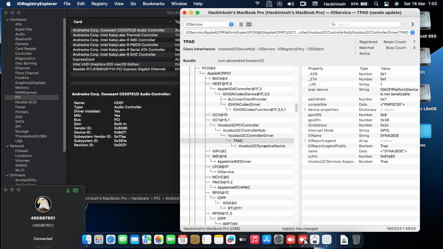Collapse the Hardware section in System Information sidebar
The height and width of the screenshot is (249, 443).
(x=7, y=19)
